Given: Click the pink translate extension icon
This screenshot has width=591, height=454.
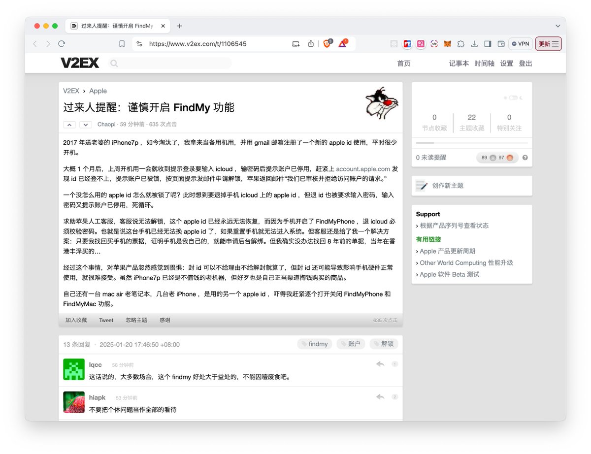Looking at the screenshot, I should tap(421, 44).
